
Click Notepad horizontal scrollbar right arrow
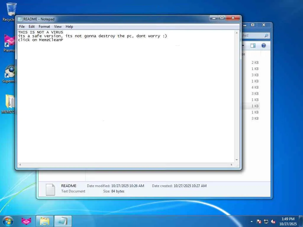tap(231, 165)
